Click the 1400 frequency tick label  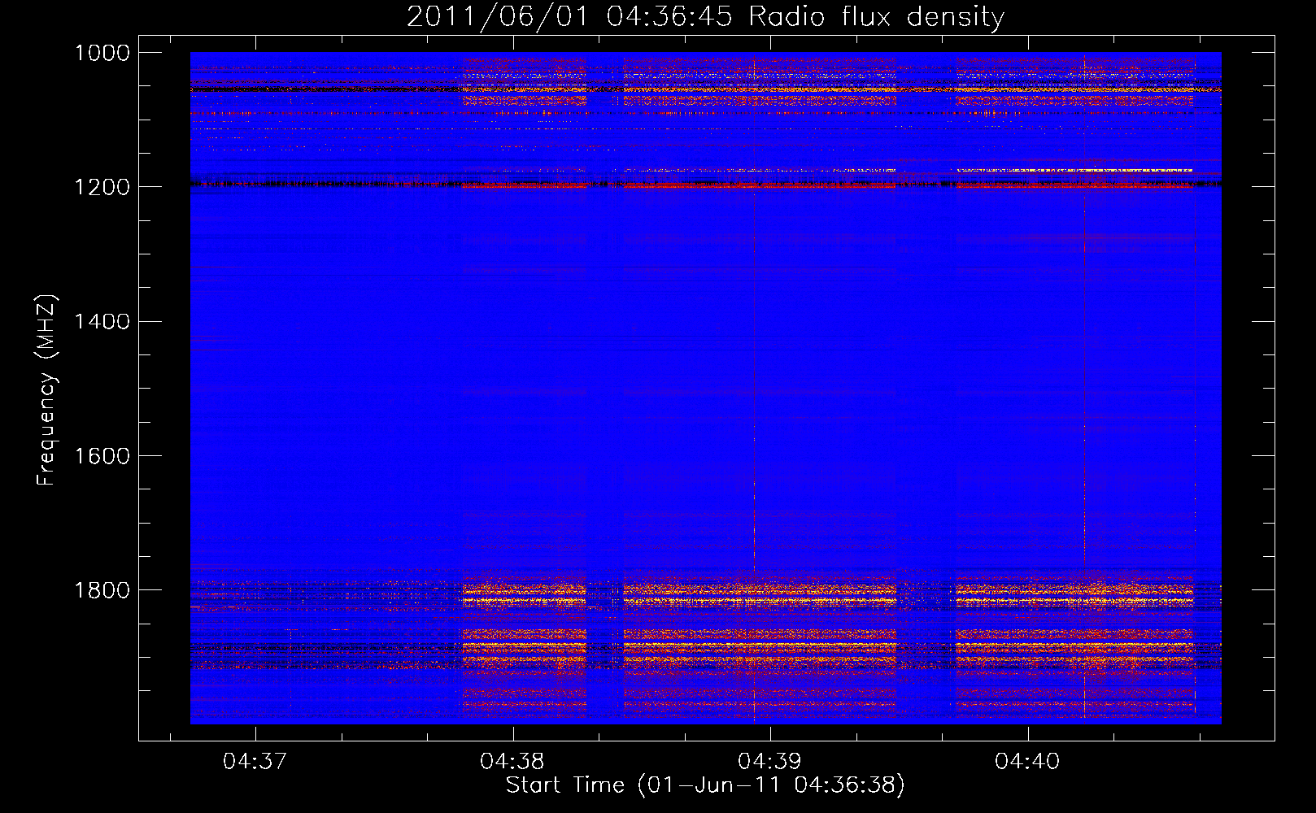102,322
